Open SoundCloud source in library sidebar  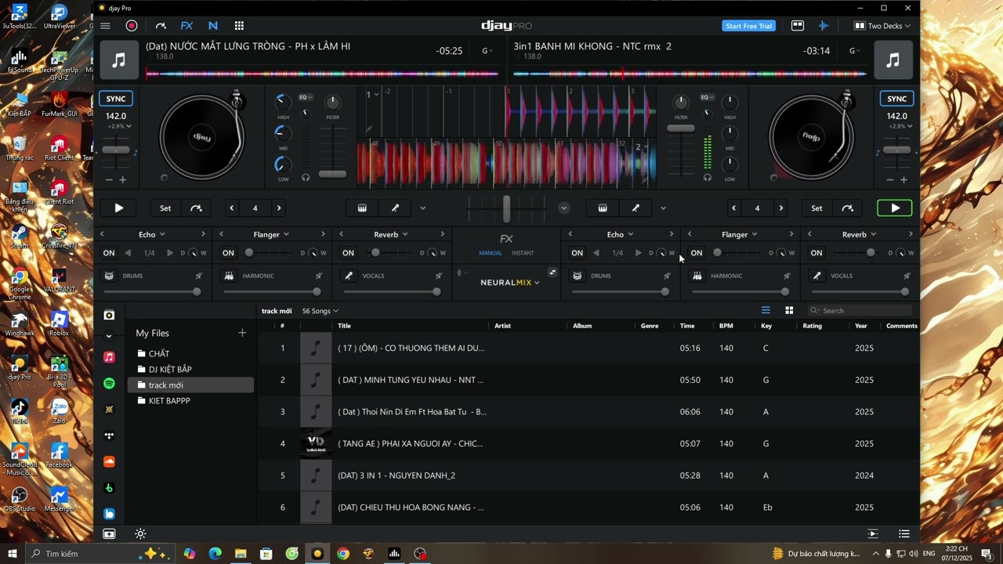pos(109,462)
